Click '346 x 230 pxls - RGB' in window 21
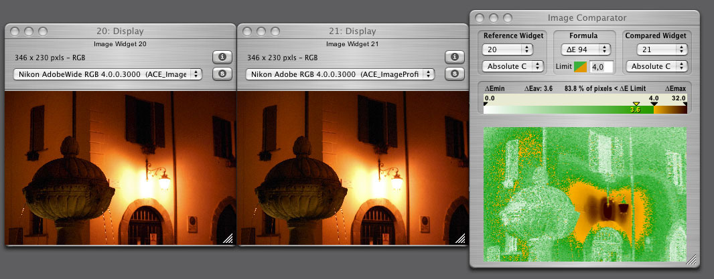 click(283, 58)
